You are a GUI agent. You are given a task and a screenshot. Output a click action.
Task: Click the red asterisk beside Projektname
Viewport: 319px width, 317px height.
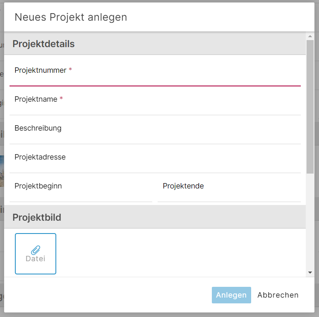tap(61, 98)
